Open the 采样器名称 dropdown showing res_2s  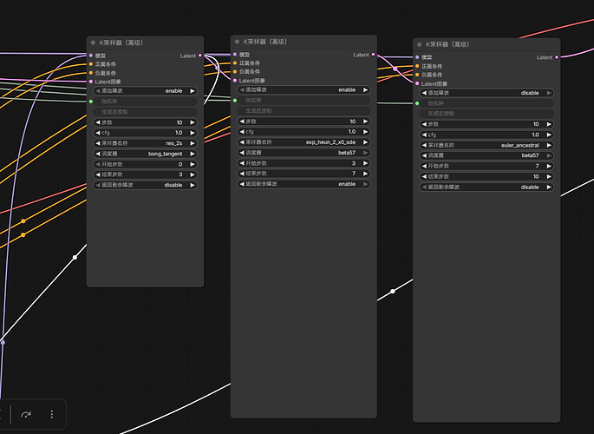tap(145, 143)
